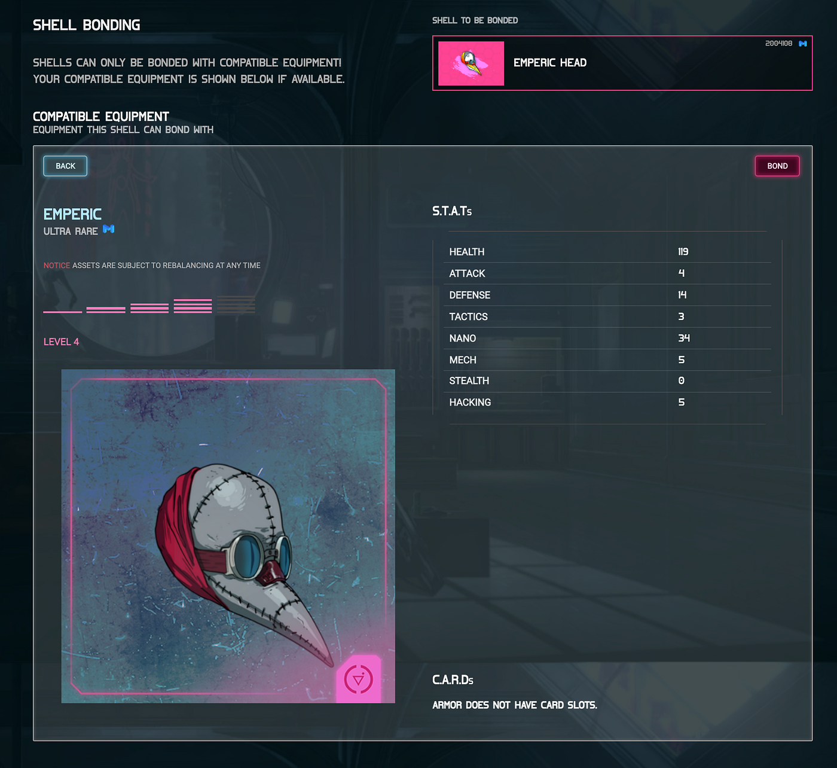Click the EMPERIC HEAD shell card
The image size is (837, 768).
pos(622,63)
